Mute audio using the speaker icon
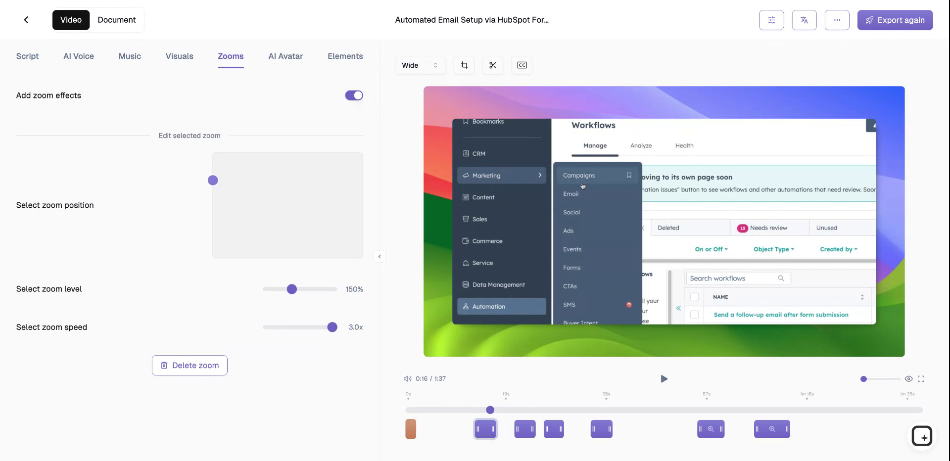The image size is (950, 461). point(407,378)
